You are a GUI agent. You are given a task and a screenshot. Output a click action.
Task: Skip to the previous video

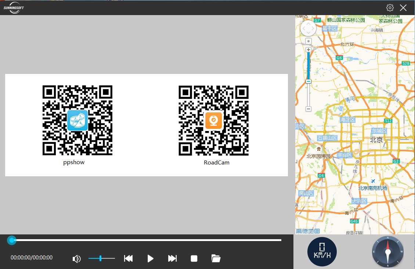coord(128,258)
